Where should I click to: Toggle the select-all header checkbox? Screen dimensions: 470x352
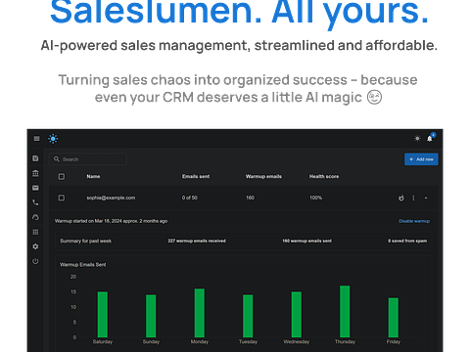[x=62, y=176]
